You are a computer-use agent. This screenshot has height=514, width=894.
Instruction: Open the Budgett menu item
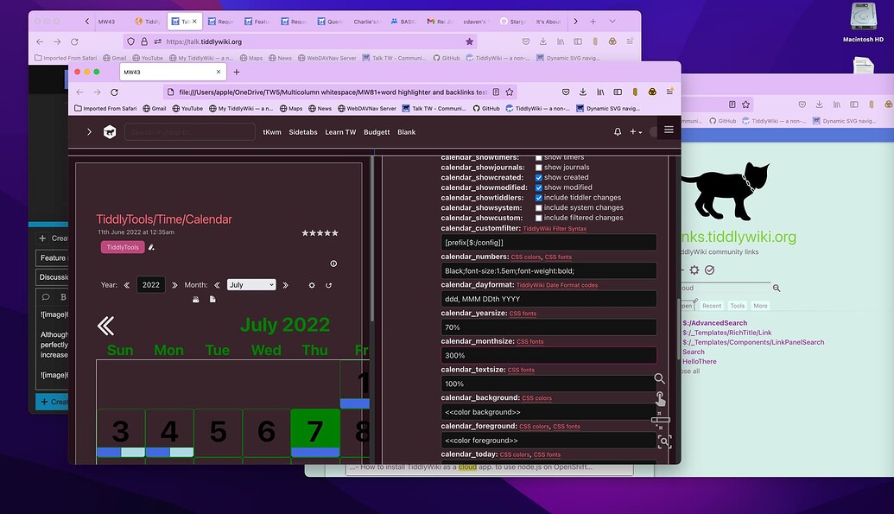pyautogui.click(x=377, y=132)
